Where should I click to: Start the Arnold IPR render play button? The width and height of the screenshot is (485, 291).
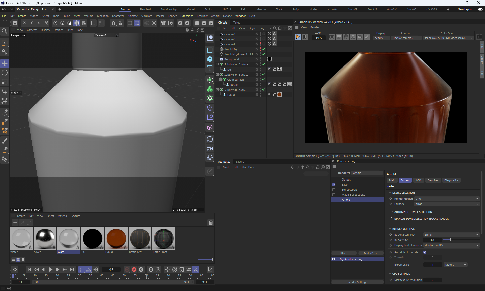(x=298, y=37)
